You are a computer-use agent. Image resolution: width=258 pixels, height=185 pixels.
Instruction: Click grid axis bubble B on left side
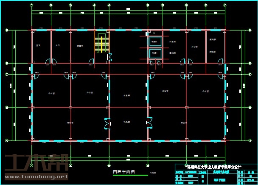pos(6,107)
